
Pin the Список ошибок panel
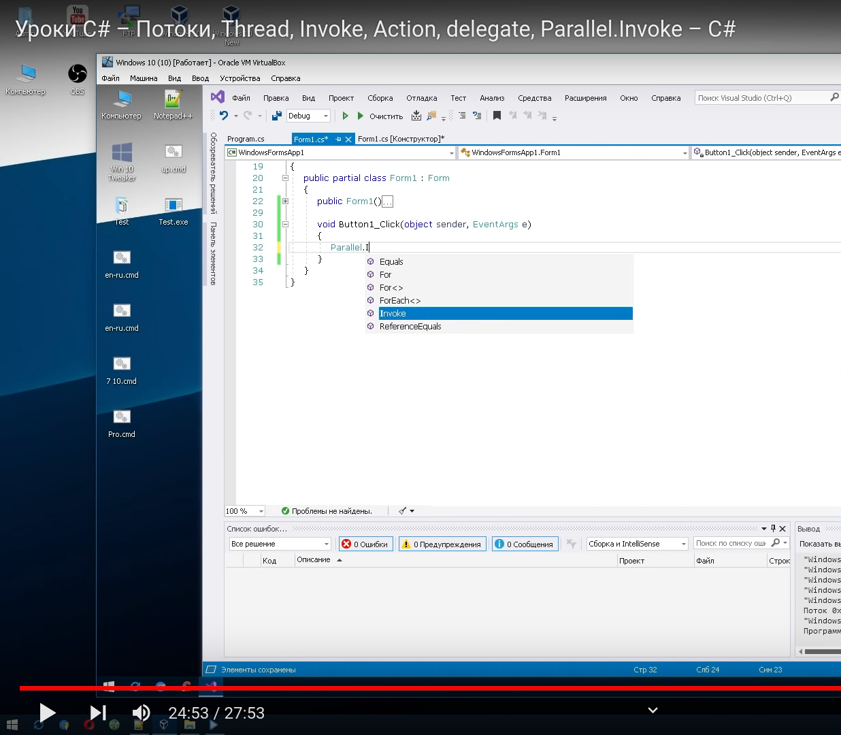(x=773, y=528)
